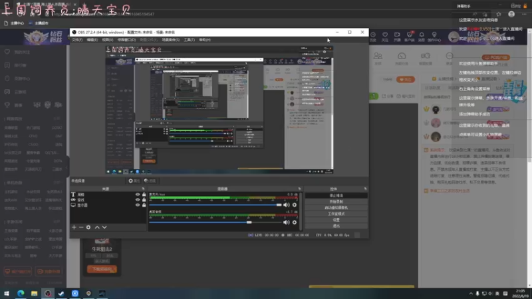The width and height of the screenshot is (532, 299).
Task: Move the source down with the down arrow
Action: tap(104, 227)
